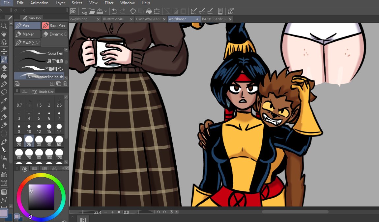Image resolution: width=379 pixels, height=222 pixels.
Task: Select the Blend tool
Action: [4, 175]
